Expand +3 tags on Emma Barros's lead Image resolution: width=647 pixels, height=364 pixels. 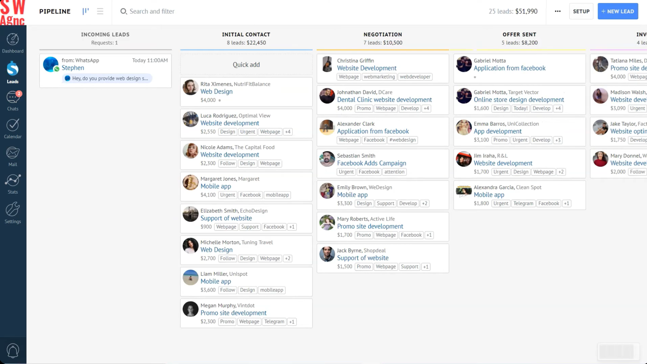point(557,140)
